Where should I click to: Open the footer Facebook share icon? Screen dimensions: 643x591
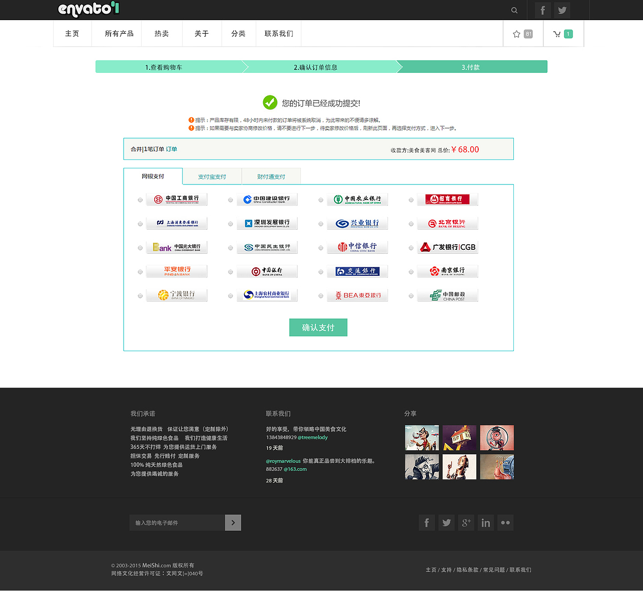[426, 522]
